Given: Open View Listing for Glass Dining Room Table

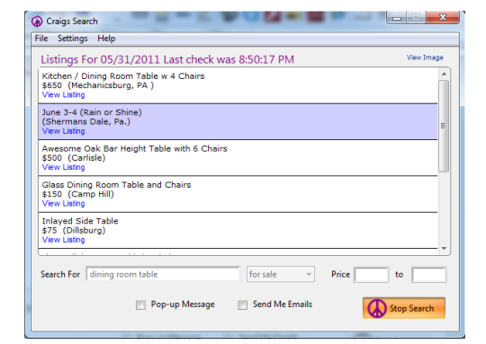Looking at the screenshot, I should tap(63, 203).
